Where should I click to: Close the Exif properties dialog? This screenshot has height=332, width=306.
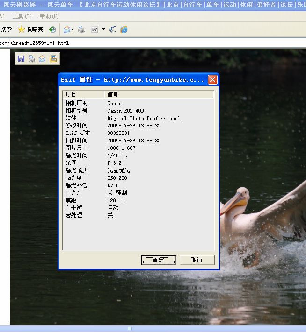(x=212, y=80)
